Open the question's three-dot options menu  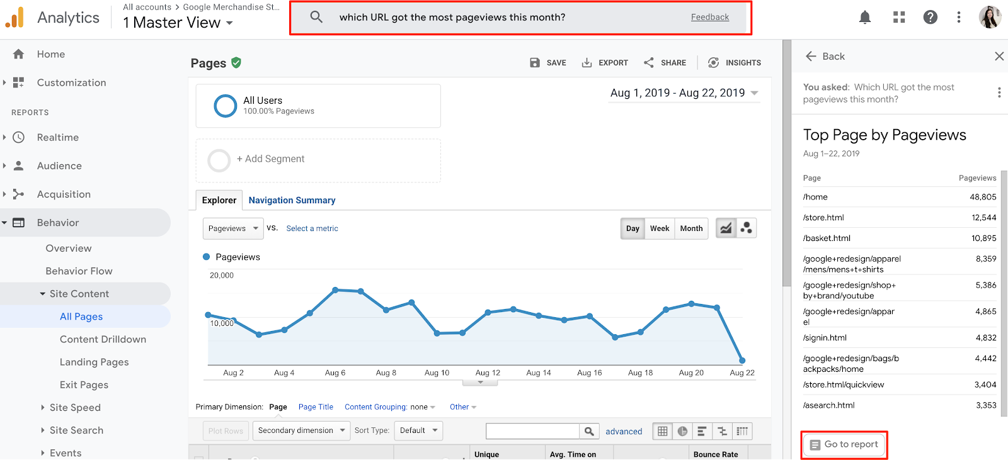tap(999, 93)
